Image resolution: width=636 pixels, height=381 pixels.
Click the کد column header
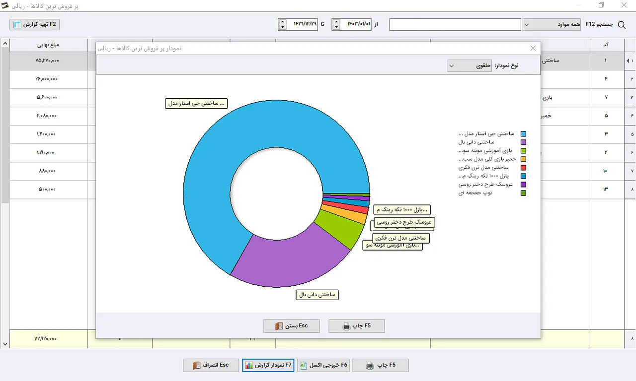tap(606, 45)
